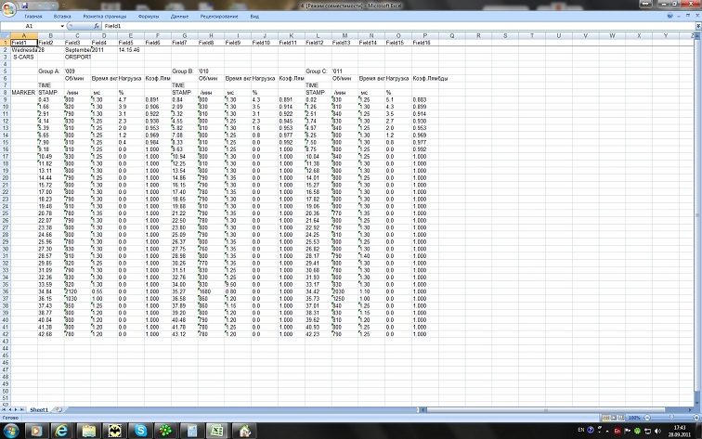Open the Данные ribbon tab
The width and height of the screenshot is (702, 439).
pos(179,16)
